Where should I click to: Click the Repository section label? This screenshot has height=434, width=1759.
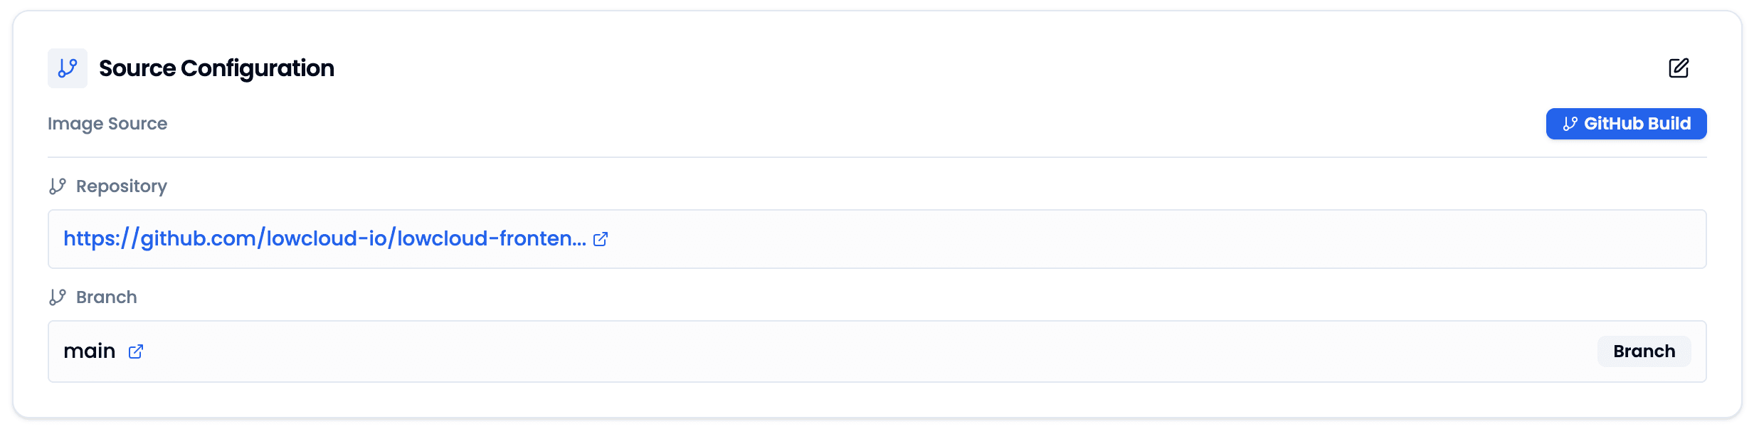pyautogui.click(x=121, y=186)
